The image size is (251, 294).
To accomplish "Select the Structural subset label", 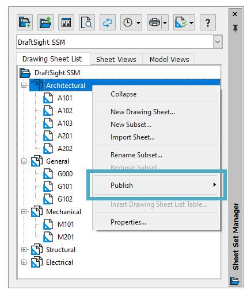I will (x=60, y=250).
